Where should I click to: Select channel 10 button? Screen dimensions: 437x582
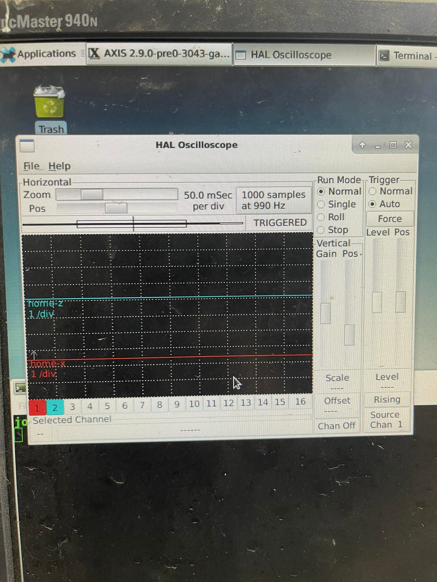(x=194, y=404)
